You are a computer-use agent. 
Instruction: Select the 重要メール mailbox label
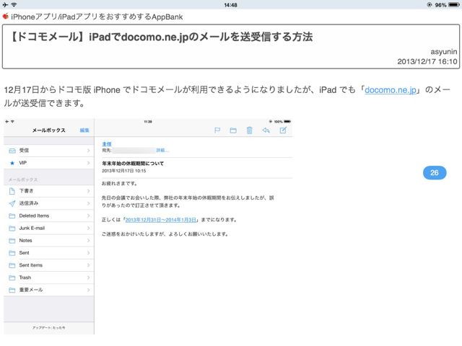tap(31, 290)
